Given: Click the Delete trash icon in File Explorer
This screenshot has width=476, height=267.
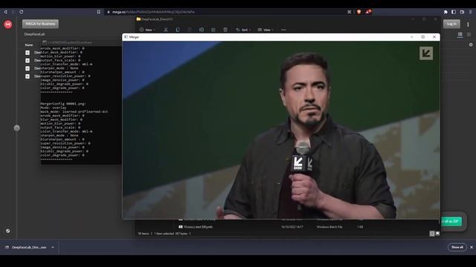Looking at the screenshot, I should point(225,30).
